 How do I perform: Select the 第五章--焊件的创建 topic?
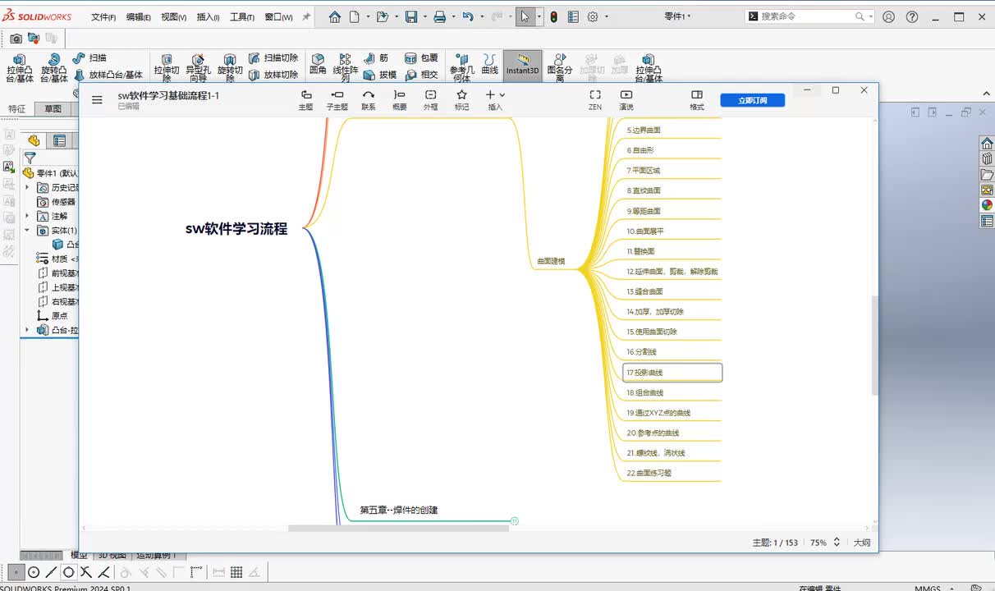399,510
